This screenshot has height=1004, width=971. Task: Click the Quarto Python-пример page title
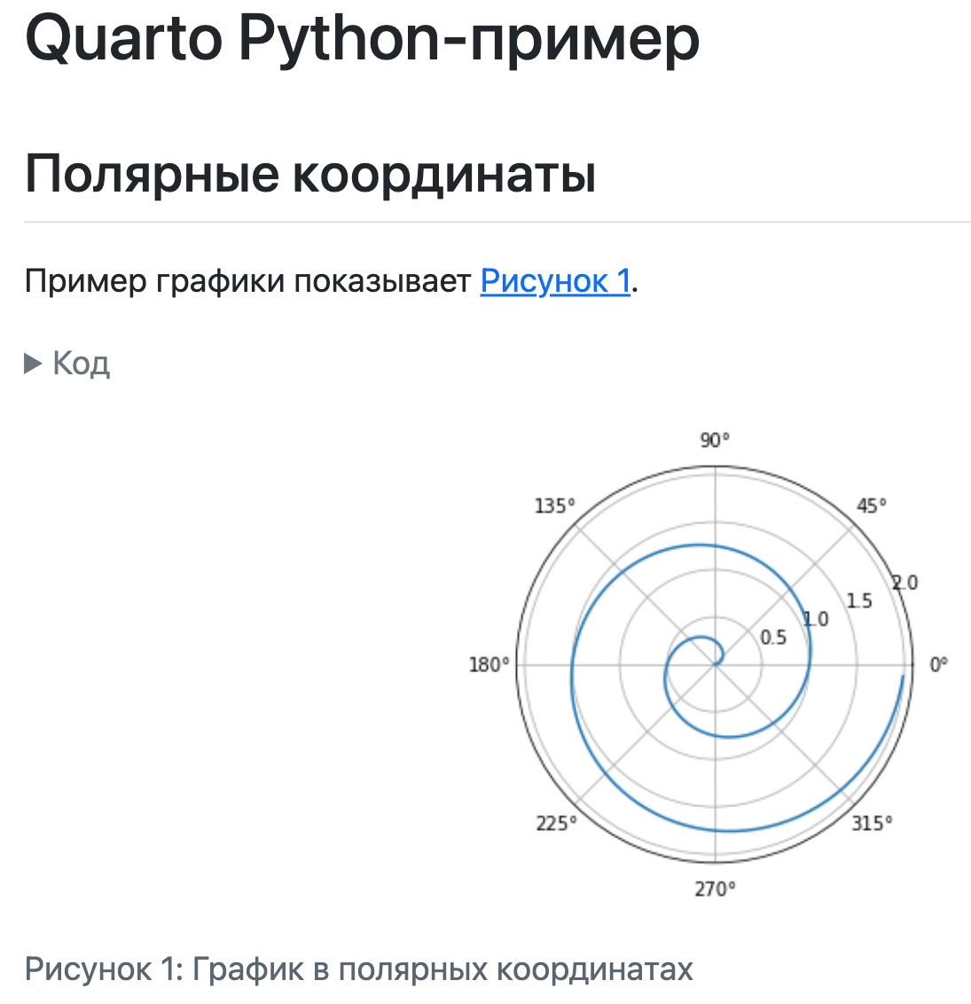click(x=362, y=39)
